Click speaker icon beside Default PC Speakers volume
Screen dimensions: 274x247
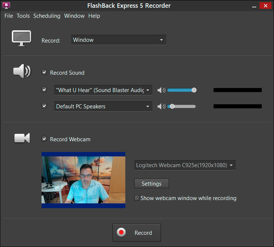tap(161, 106)
